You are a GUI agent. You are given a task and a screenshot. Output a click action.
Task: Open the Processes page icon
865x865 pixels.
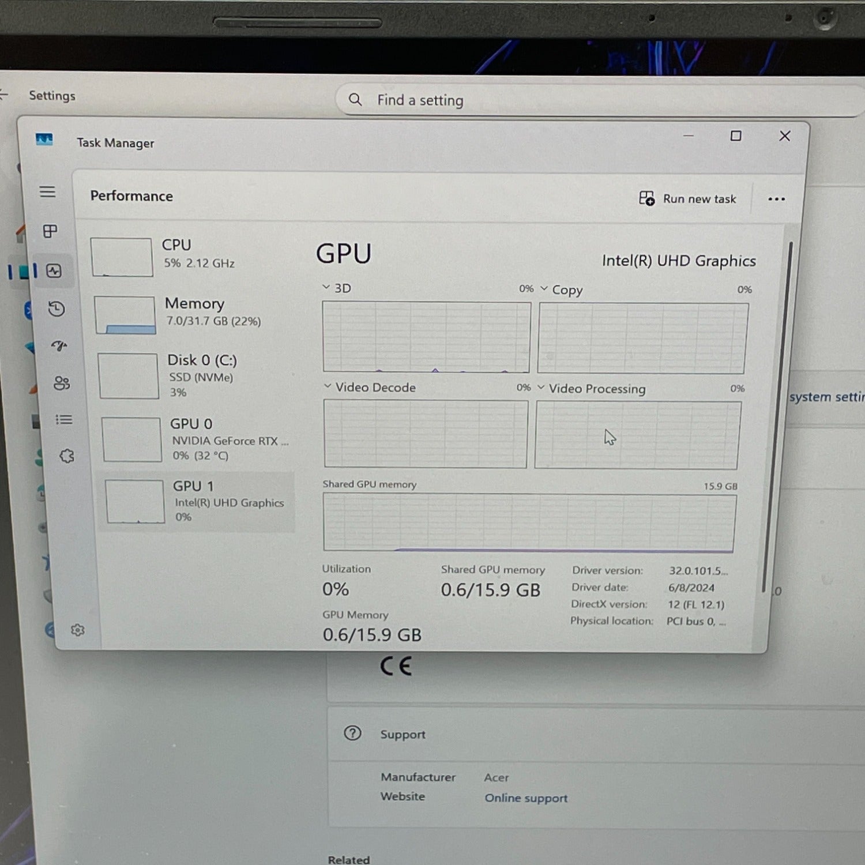pyautogui.click(x=50, y=231)
